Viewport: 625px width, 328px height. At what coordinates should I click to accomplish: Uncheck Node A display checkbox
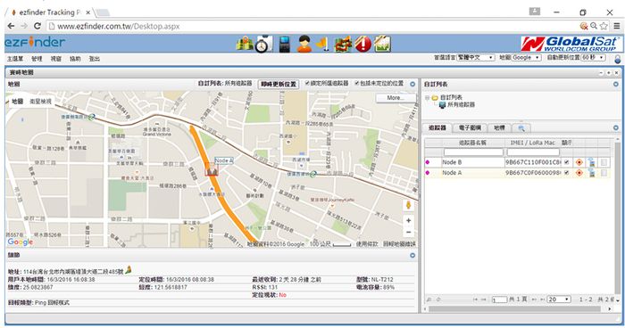(x=566, y=173)
